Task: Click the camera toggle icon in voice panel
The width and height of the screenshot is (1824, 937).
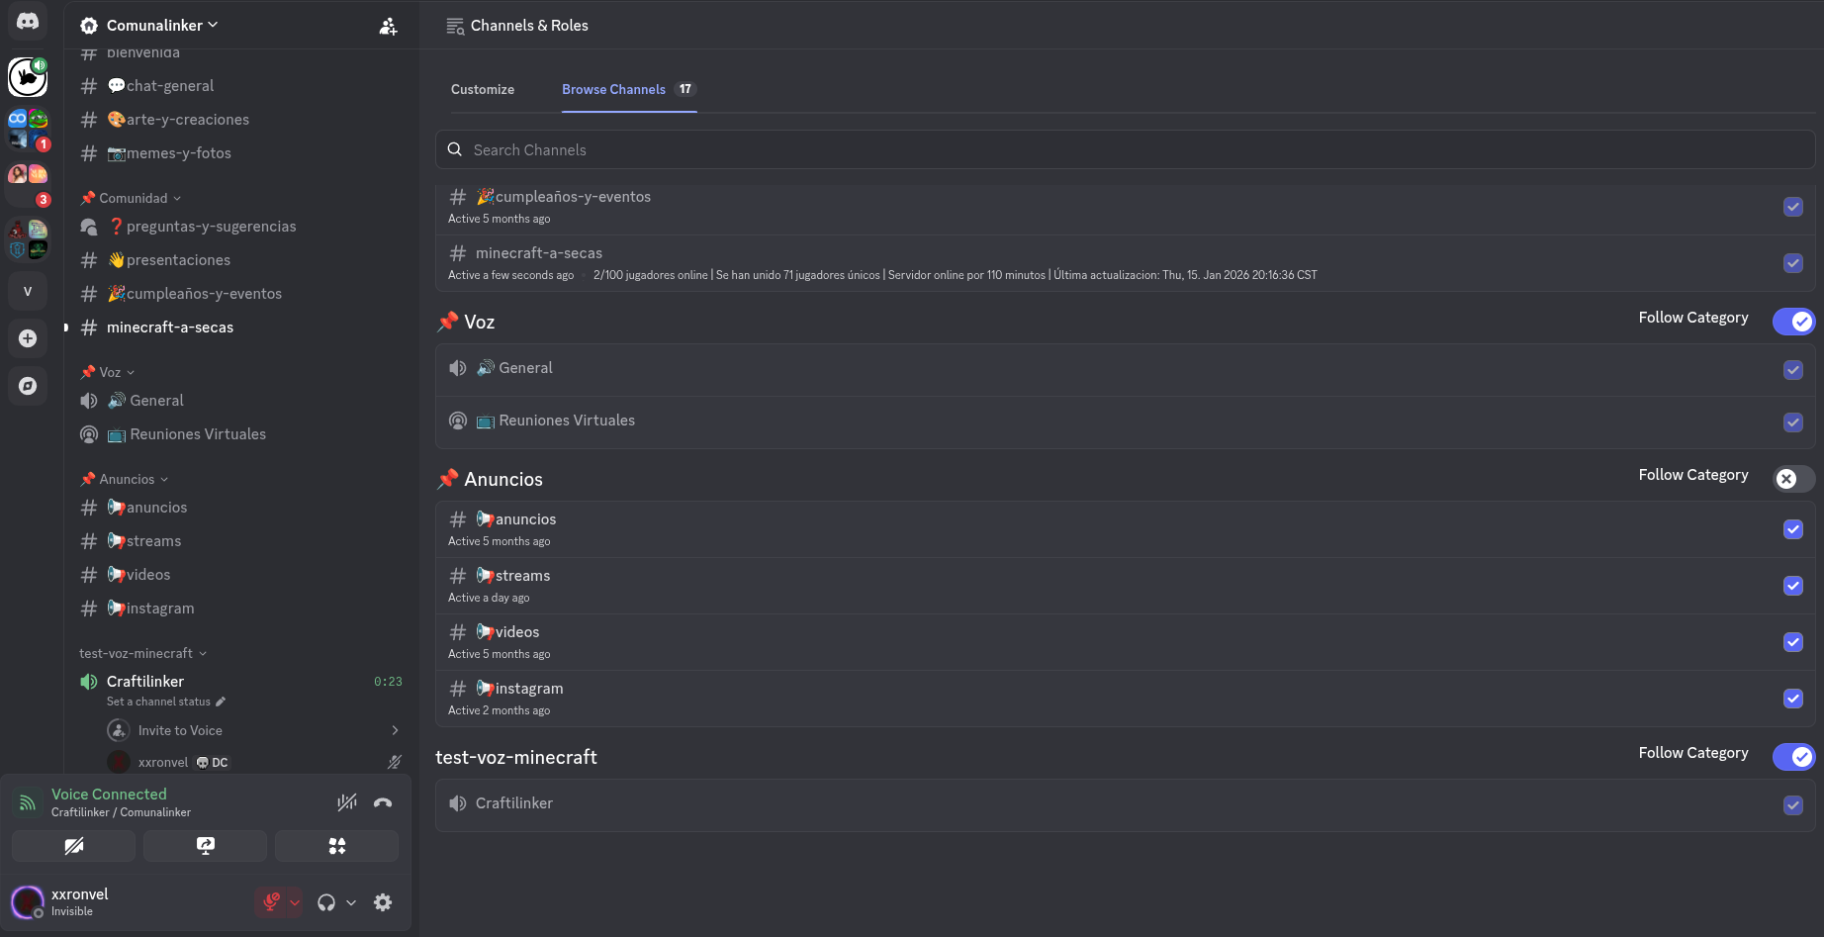Action: pyautogui.click(x=74, y=846)
